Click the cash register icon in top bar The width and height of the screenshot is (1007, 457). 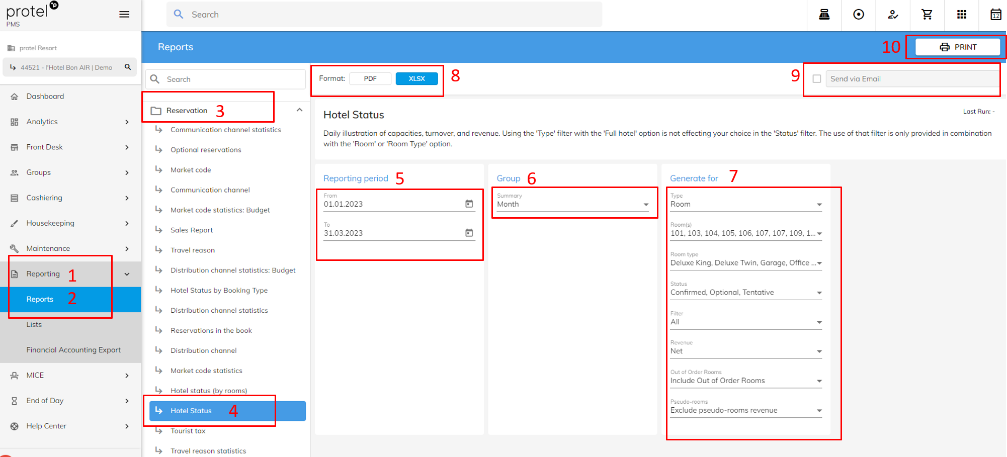tap(824, 15)
